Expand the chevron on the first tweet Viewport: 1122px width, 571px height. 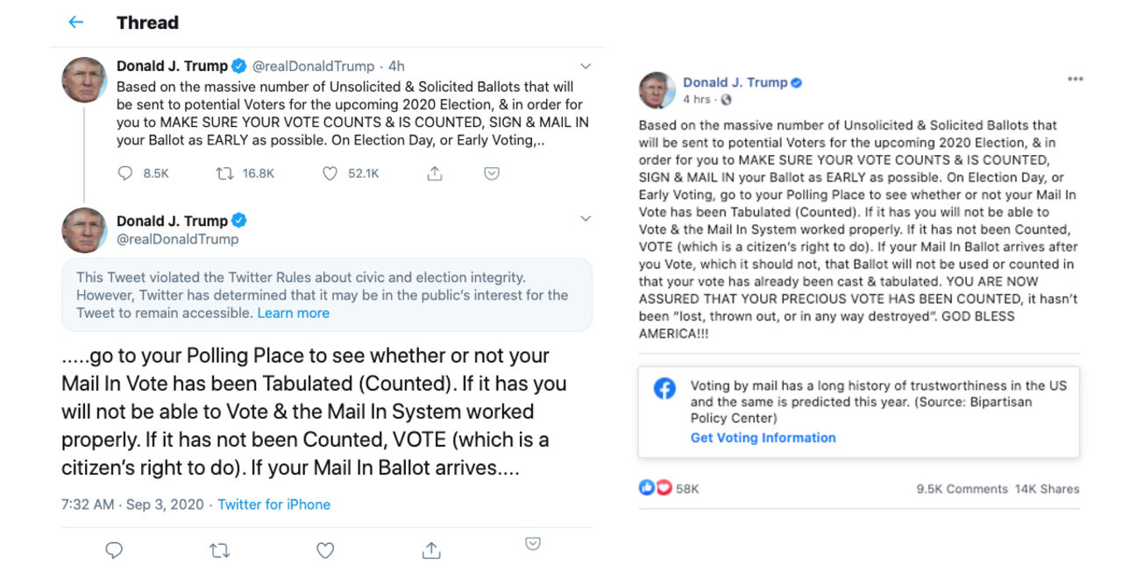586,66
